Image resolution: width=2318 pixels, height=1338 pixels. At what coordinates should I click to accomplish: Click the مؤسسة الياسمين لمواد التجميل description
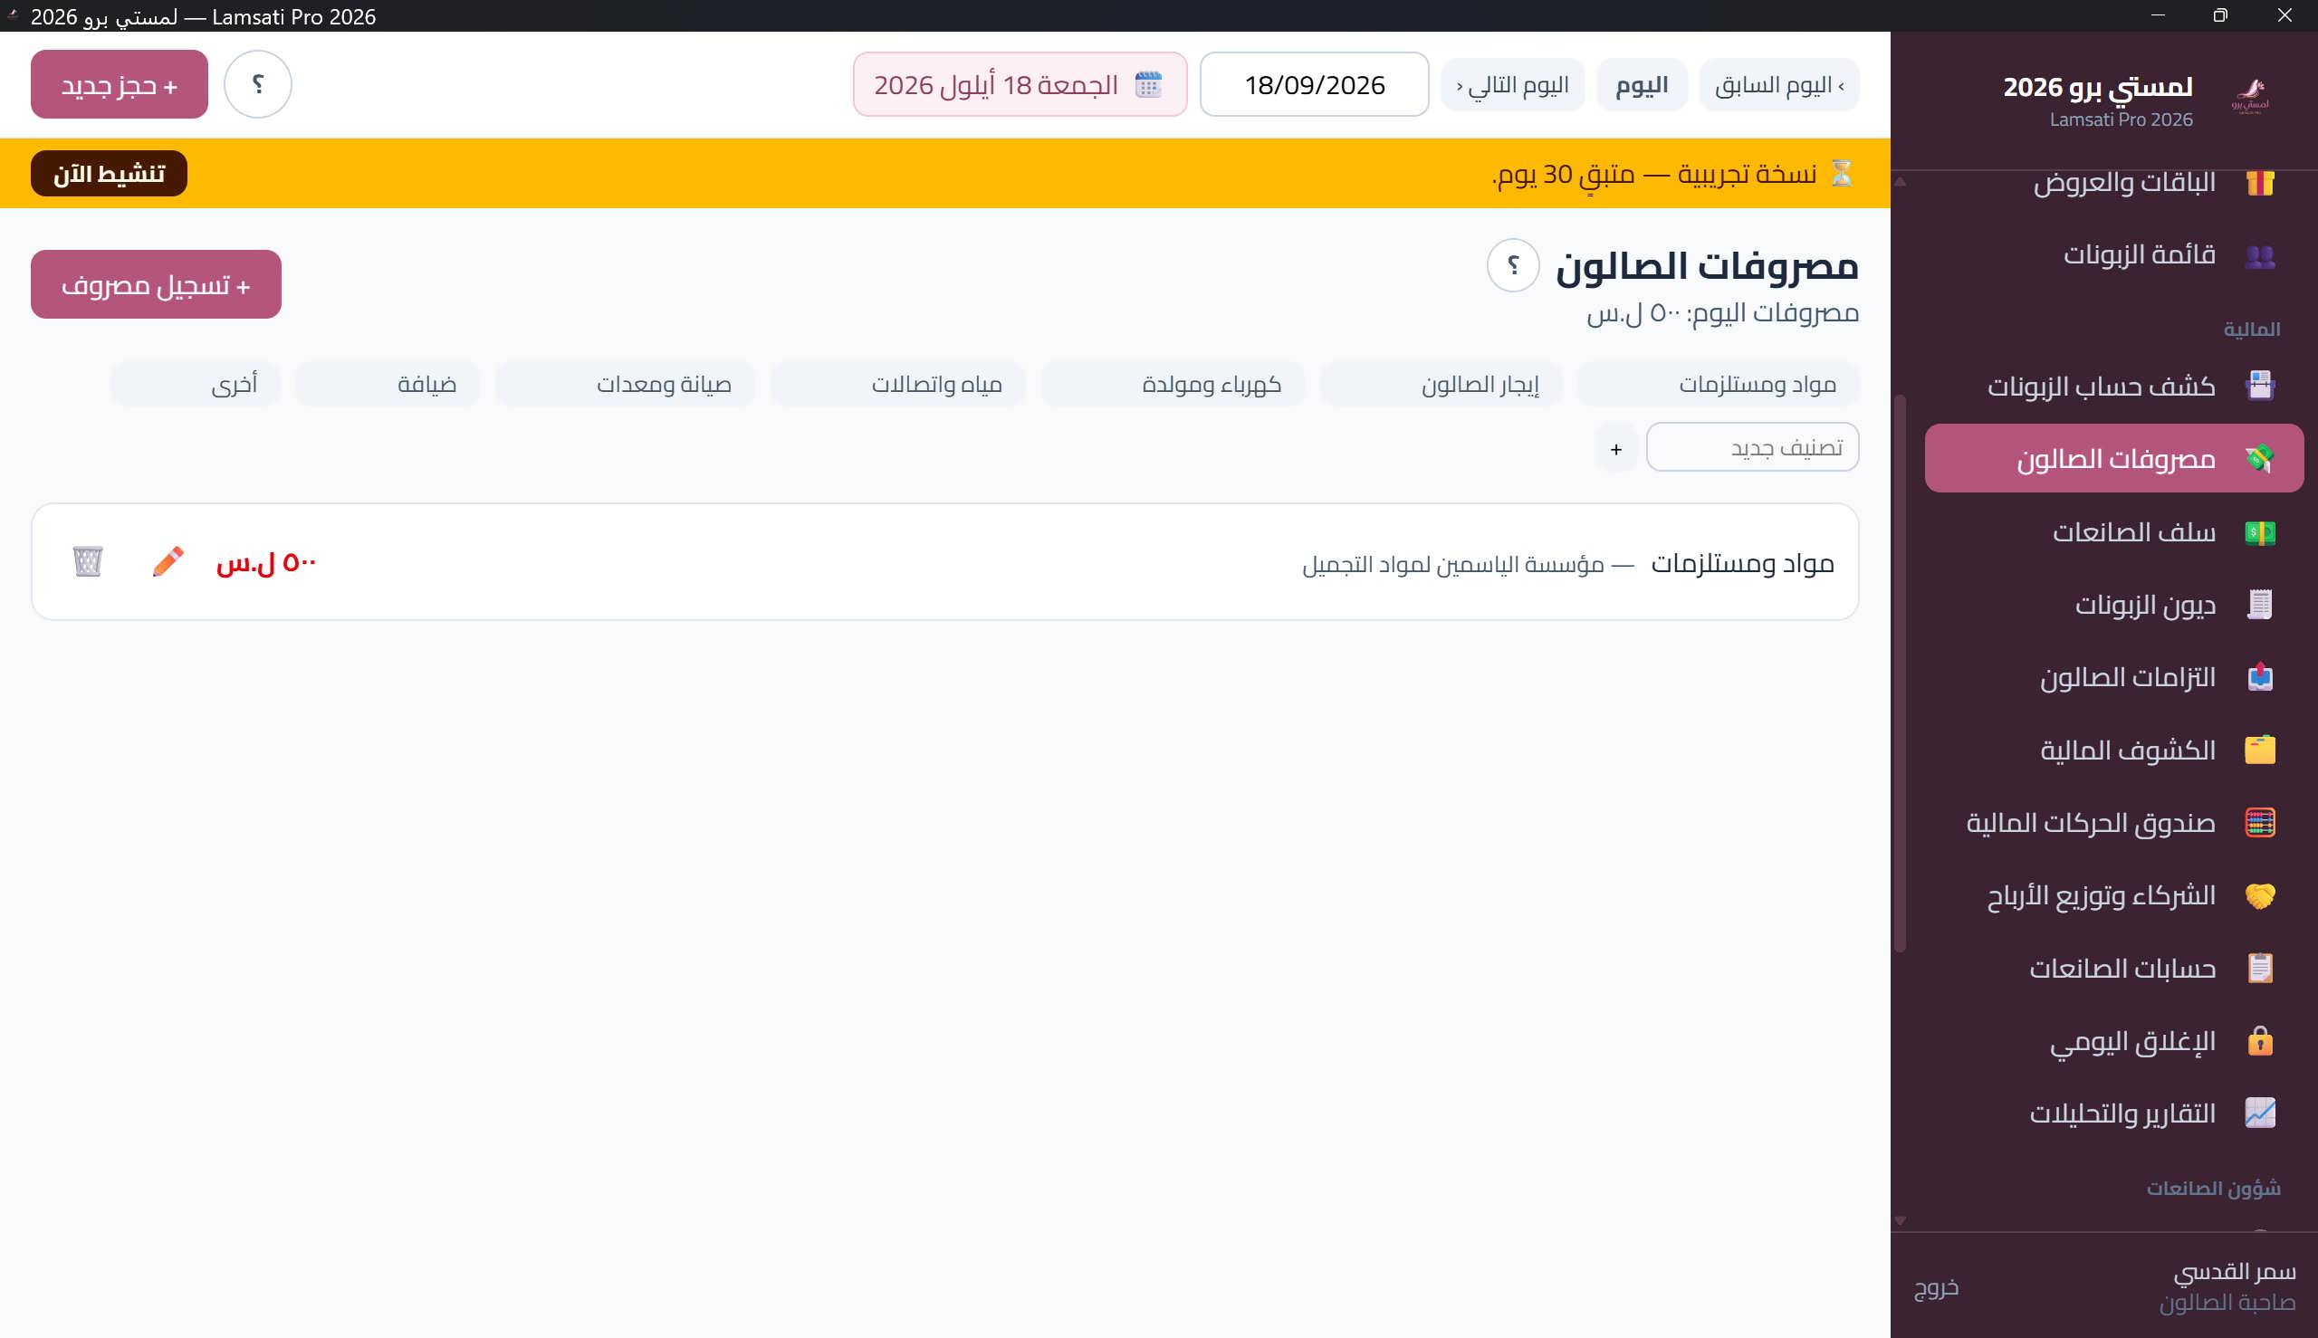[1453, 564]
